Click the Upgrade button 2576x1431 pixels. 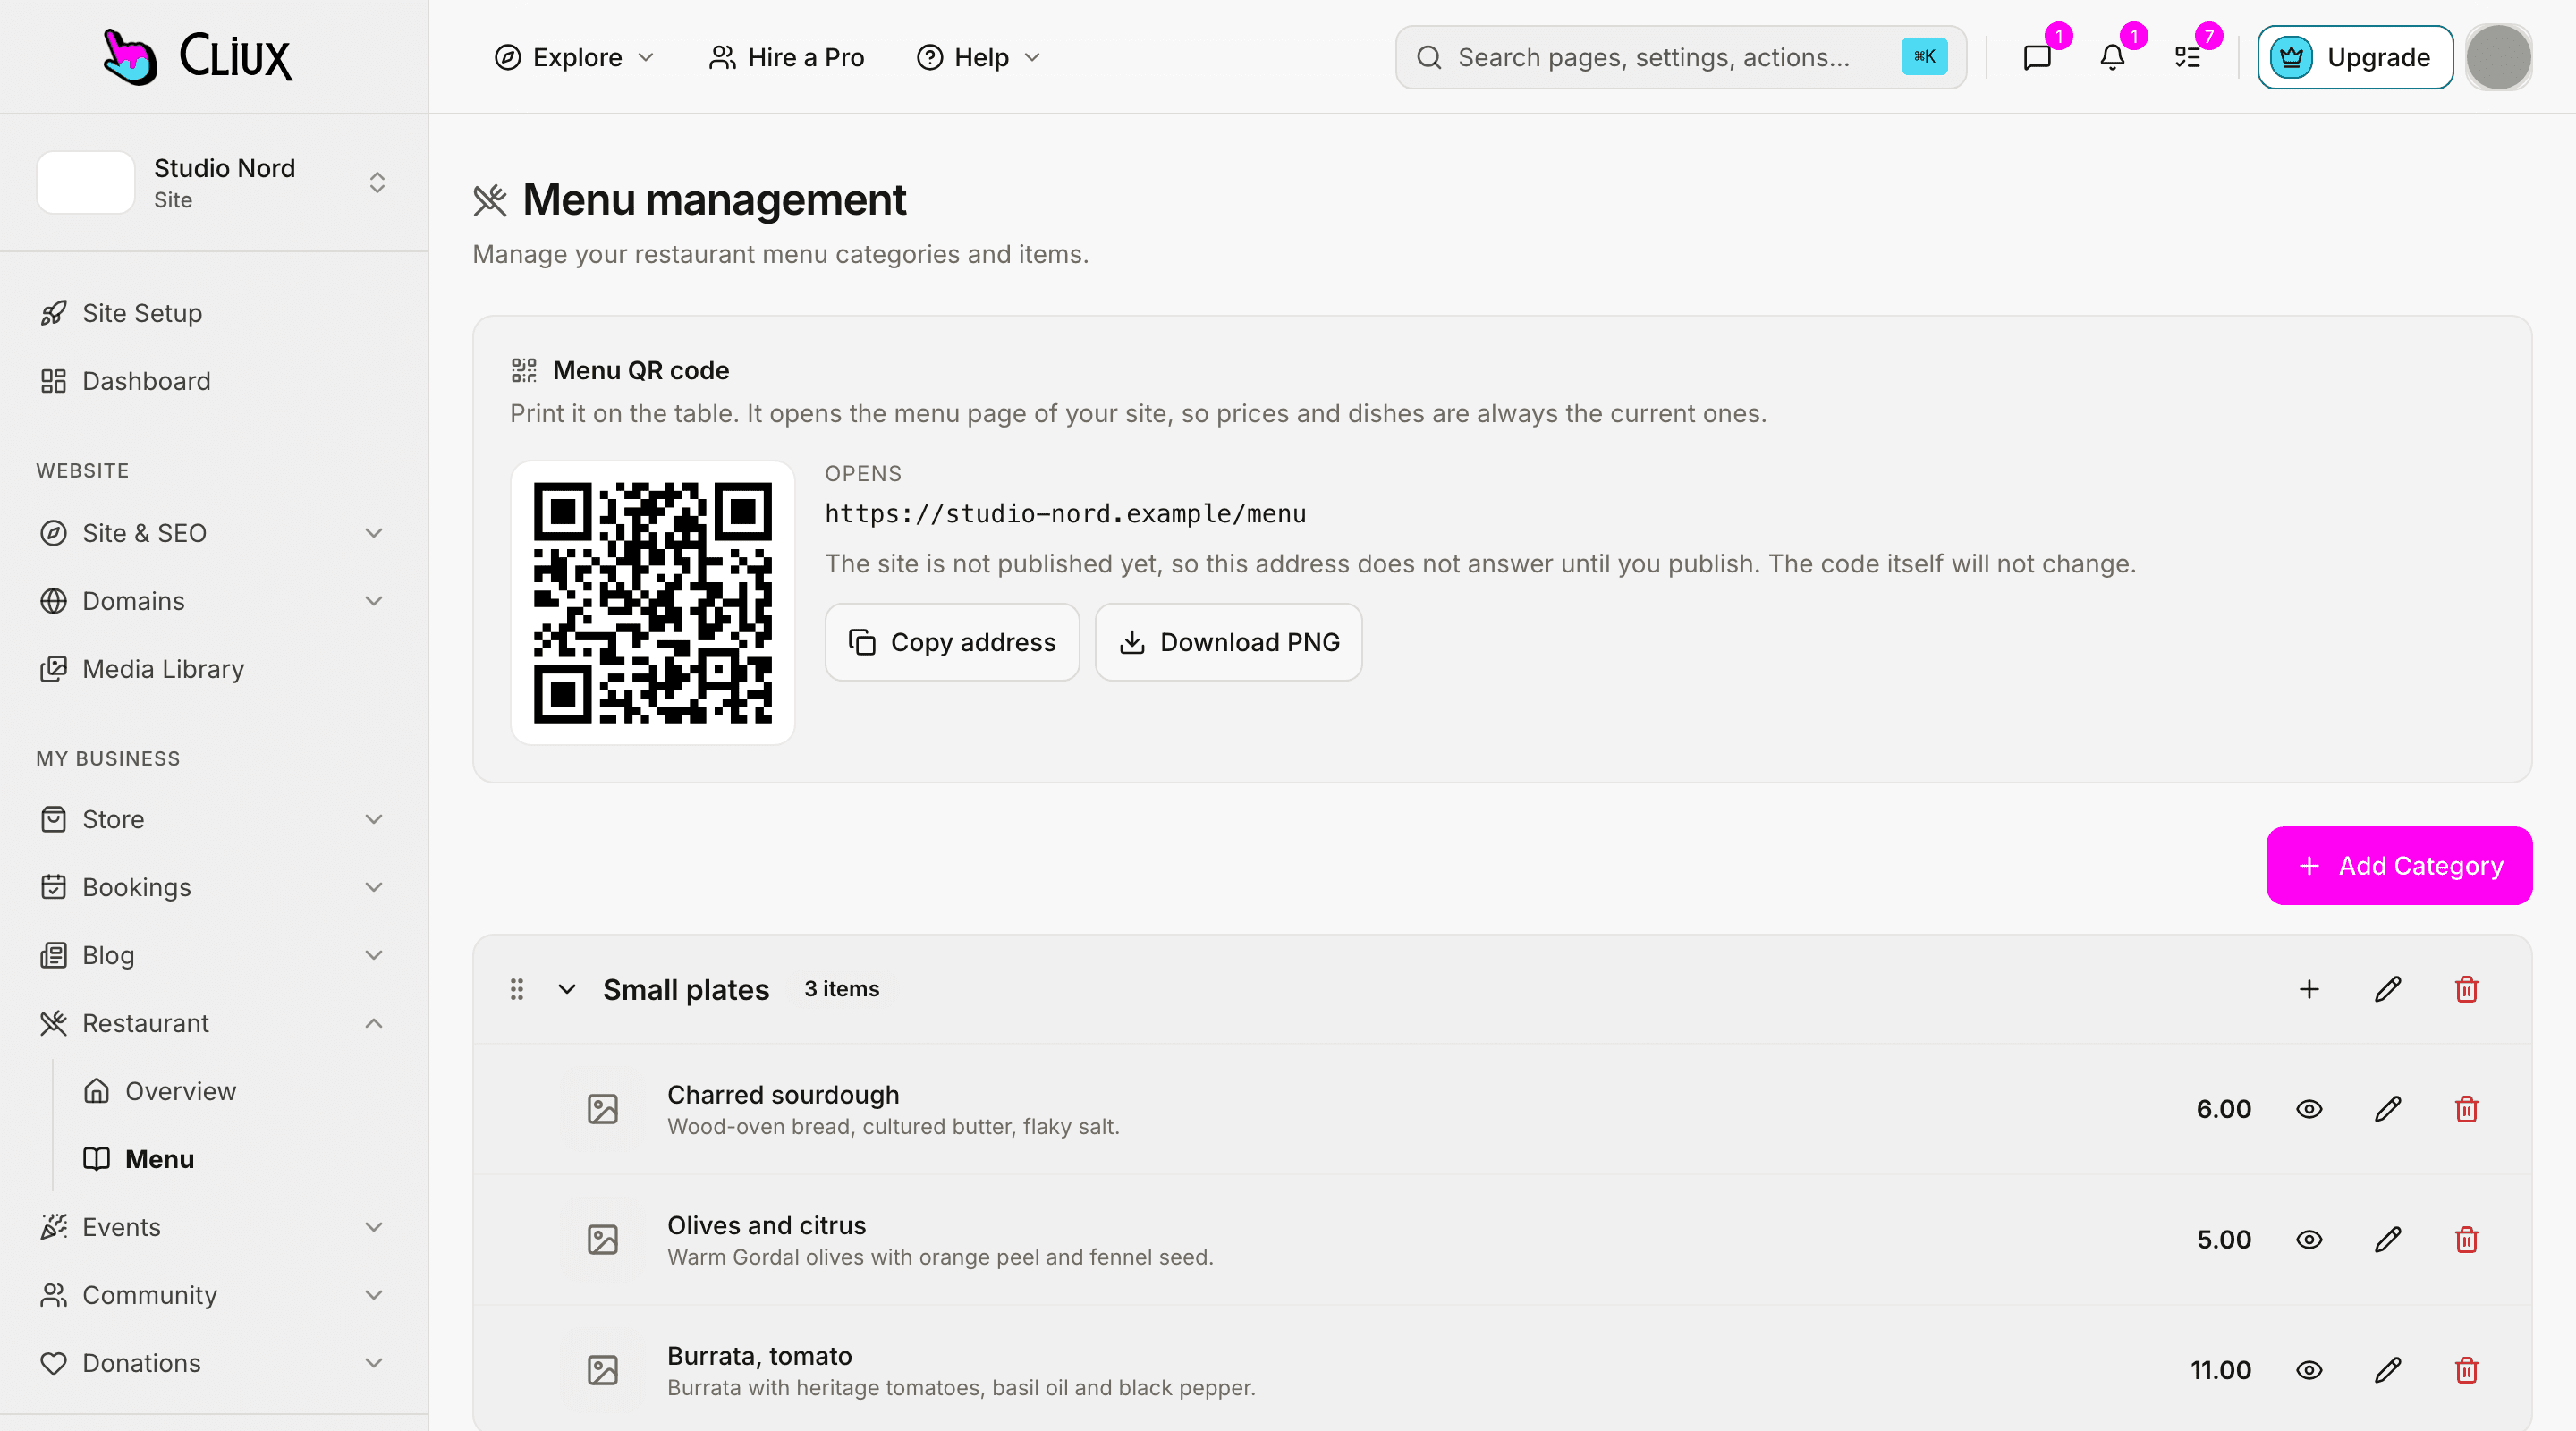pos(2355,57)
